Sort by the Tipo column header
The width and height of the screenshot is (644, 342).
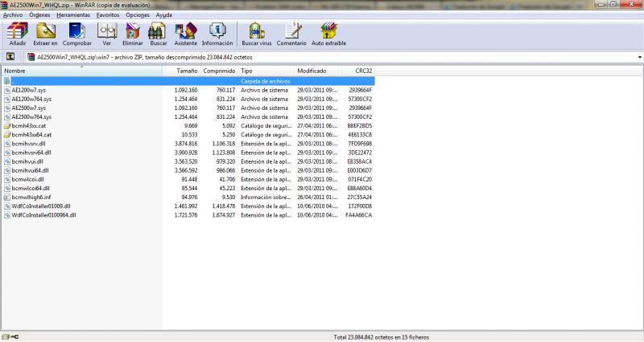click(x=266, y=71)
